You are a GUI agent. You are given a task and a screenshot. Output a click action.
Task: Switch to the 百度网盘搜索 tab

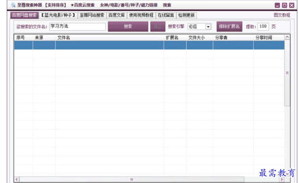click(24, 15)
